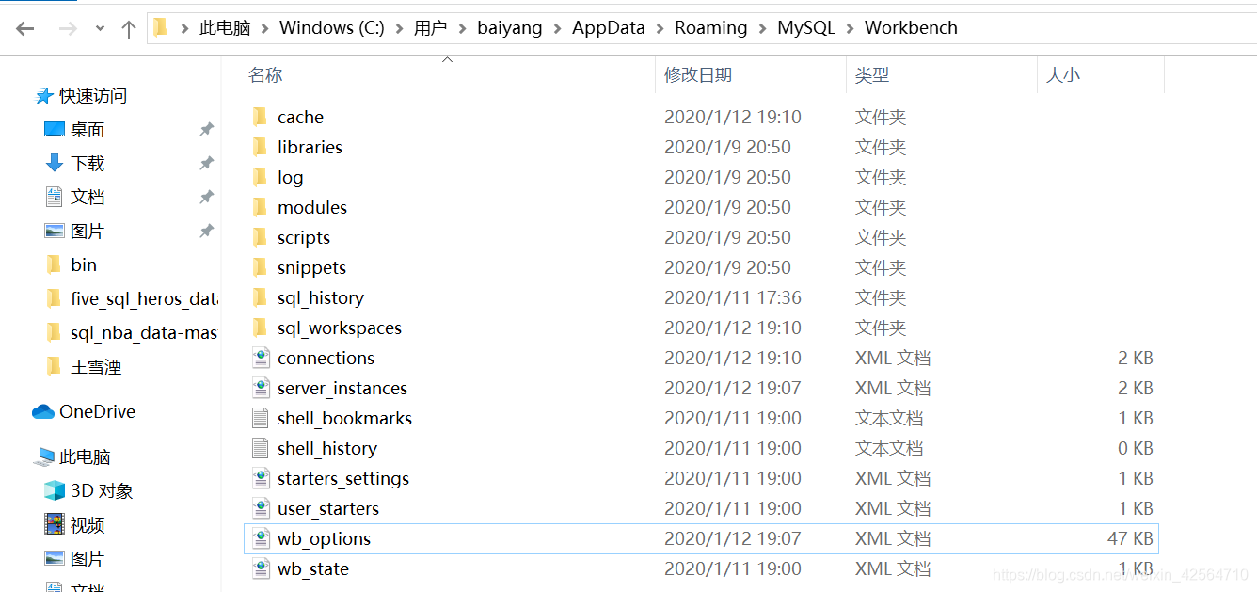Expand the chevron after MySQL in path
The image size is (1257, 592).
[x=850, y=28]
